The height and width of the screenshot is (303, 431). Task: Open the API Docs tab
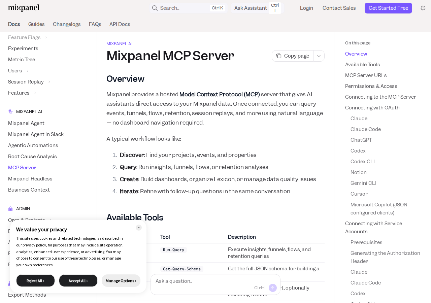pos(120,24)
